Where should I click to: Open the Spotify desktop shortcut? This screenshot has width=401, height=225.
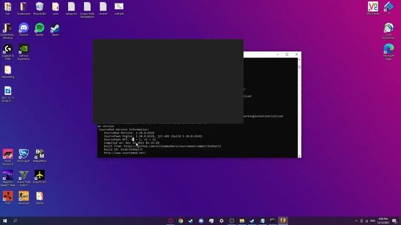(39, 29)
